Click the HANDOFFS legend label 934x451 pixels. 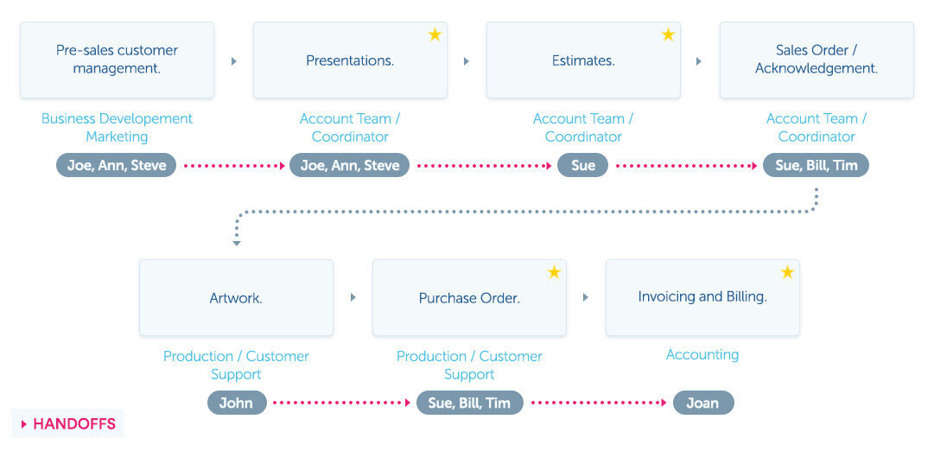pyautogui.click(x=68, y=424)
